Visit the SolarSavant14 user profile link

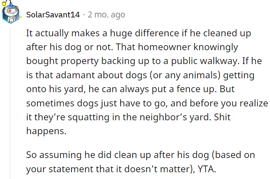click(53, 15)
